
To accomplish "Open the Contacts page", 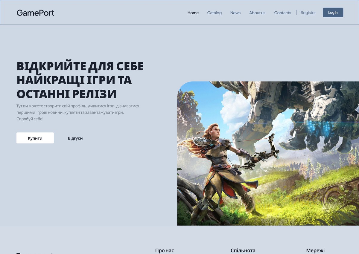I will coord(283,13).
